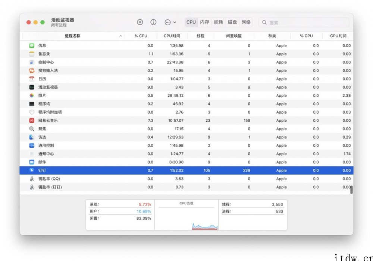Click the 9.0 CPU value for 活动监视器
The height and width of the screenshot is (261, 373).
coord(150,87)
